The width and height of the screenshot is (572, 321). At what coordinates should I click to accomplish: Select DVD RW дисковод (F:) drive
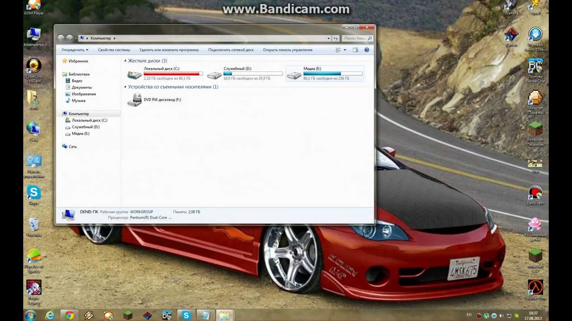tap(154, 100)
